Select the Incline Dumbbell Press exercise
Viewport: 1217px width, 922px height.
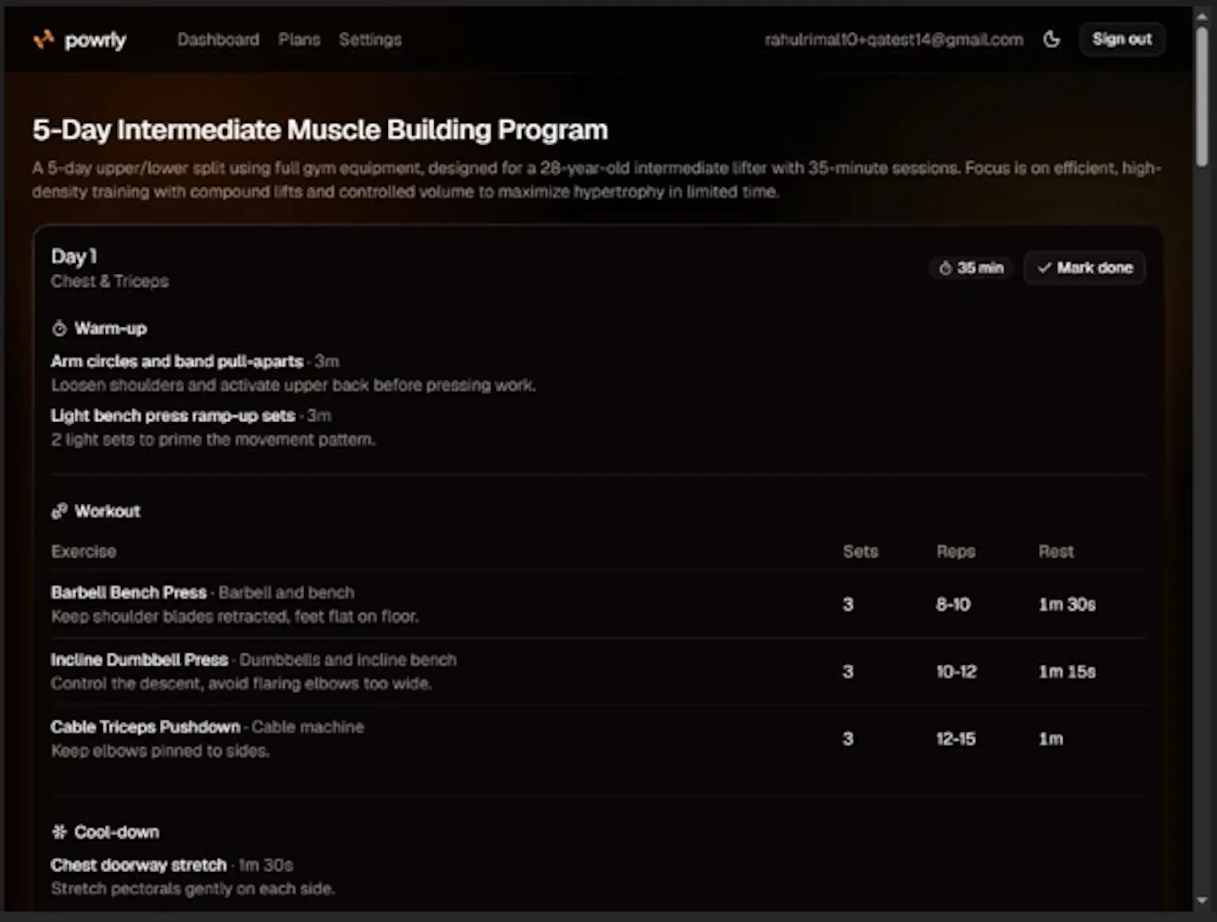pos(139,660)
